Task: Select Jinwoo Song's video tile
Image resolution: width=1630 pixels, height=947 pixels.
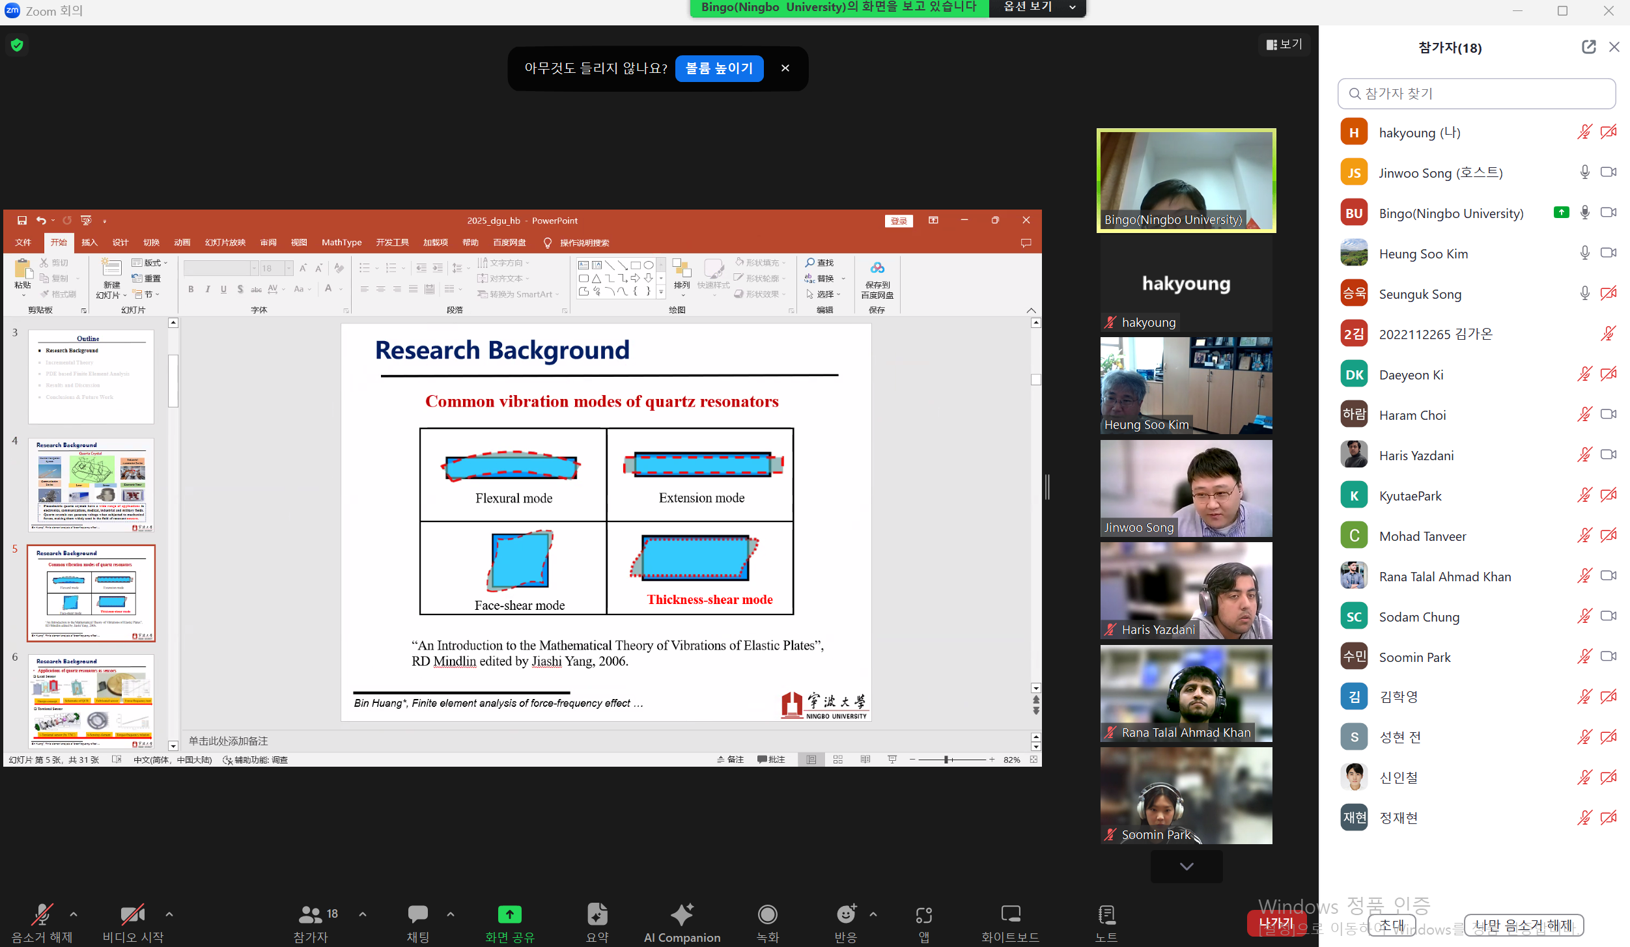Action: (1187, 488)
